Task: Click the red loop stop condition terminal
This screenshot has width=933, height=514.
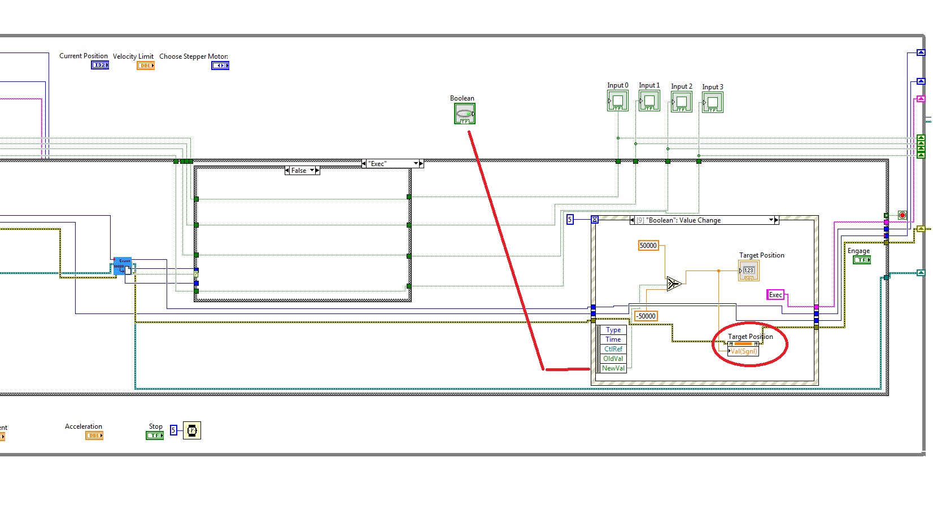Action: click(x=903, y=215)
